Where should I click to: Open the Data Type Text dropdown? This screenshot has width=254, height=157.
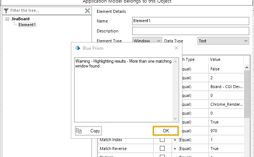223,41
